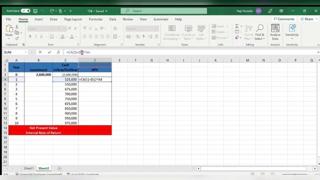Switch to the Data tab
The image size is (320, 180).
pos(112,19)
